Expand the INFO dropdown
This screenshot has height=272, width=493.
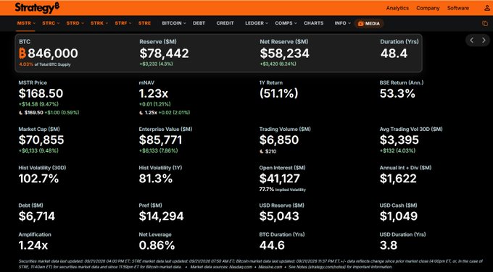click(x=342, y=23)
